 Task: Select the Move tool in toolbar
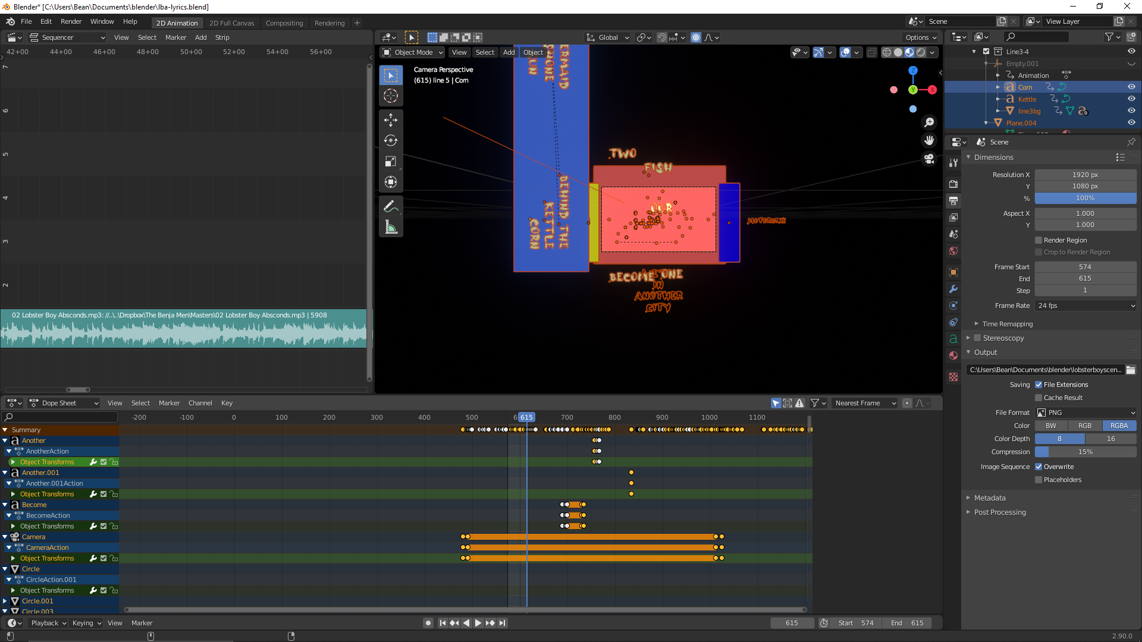tap(391, 119)
